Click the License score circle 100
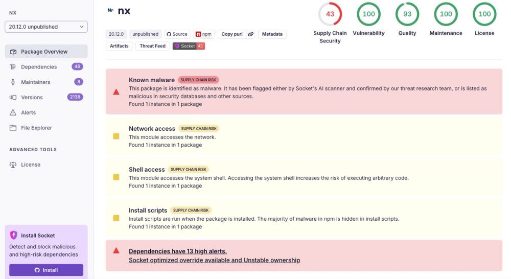This screenshot has height=279, width=511. 484,14
